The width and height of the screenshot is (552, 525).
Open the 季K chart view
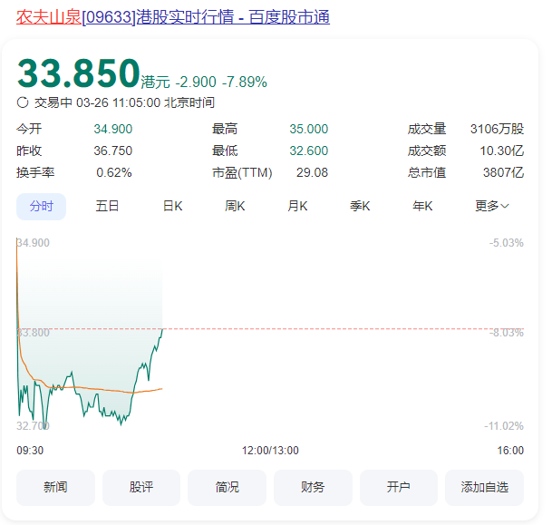coord(360,206)
